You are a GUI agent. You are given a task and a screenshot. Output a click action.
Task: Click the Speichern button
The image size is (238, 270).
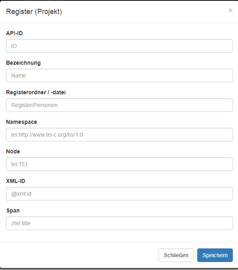coord(215,255)
